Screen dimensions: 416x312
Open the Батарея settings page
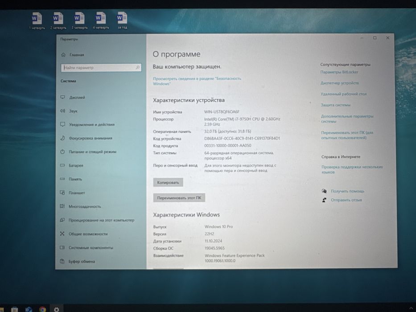pyautogui.click(x=76, y=165)
